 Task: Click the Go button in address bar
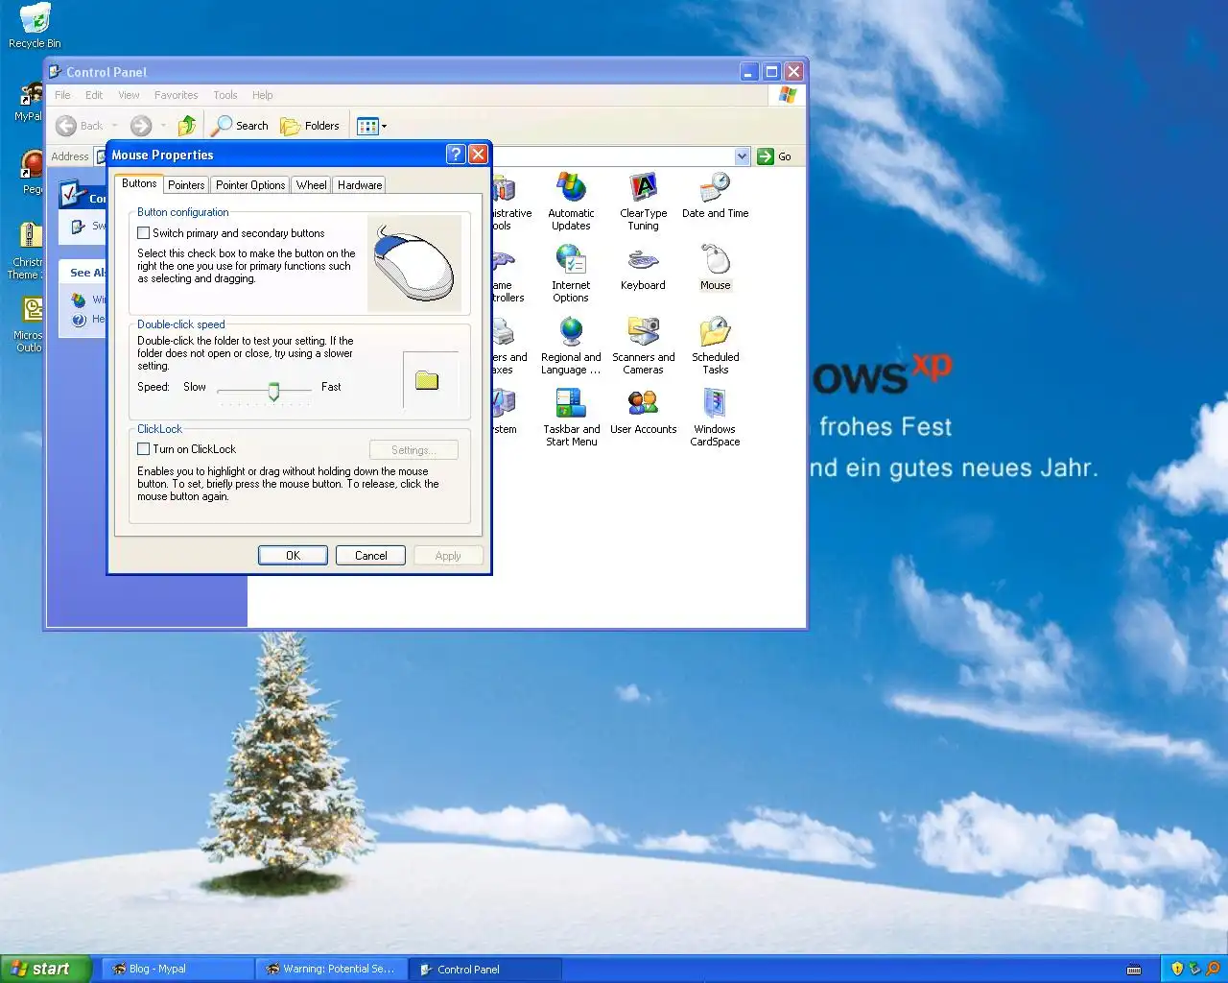(x=775, y=156)
